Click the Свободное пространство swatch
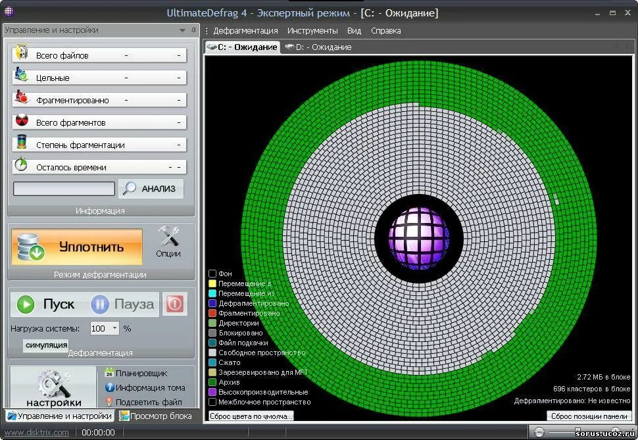Screen dimensions: 638x440 pos(212,353)
